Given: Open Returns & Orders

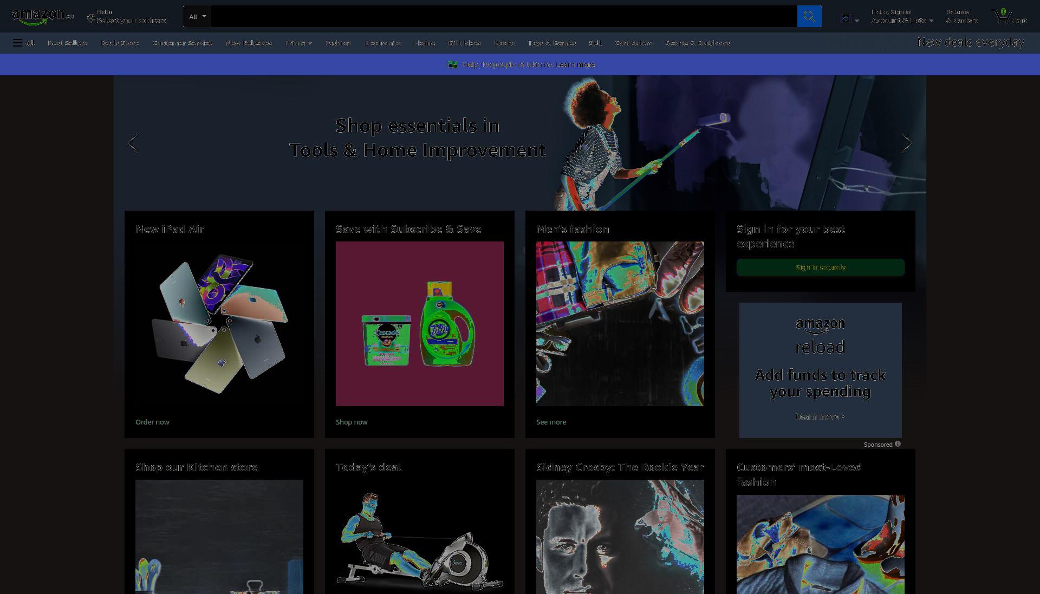Looking at the screenshot, I should (x=962, y=16).
